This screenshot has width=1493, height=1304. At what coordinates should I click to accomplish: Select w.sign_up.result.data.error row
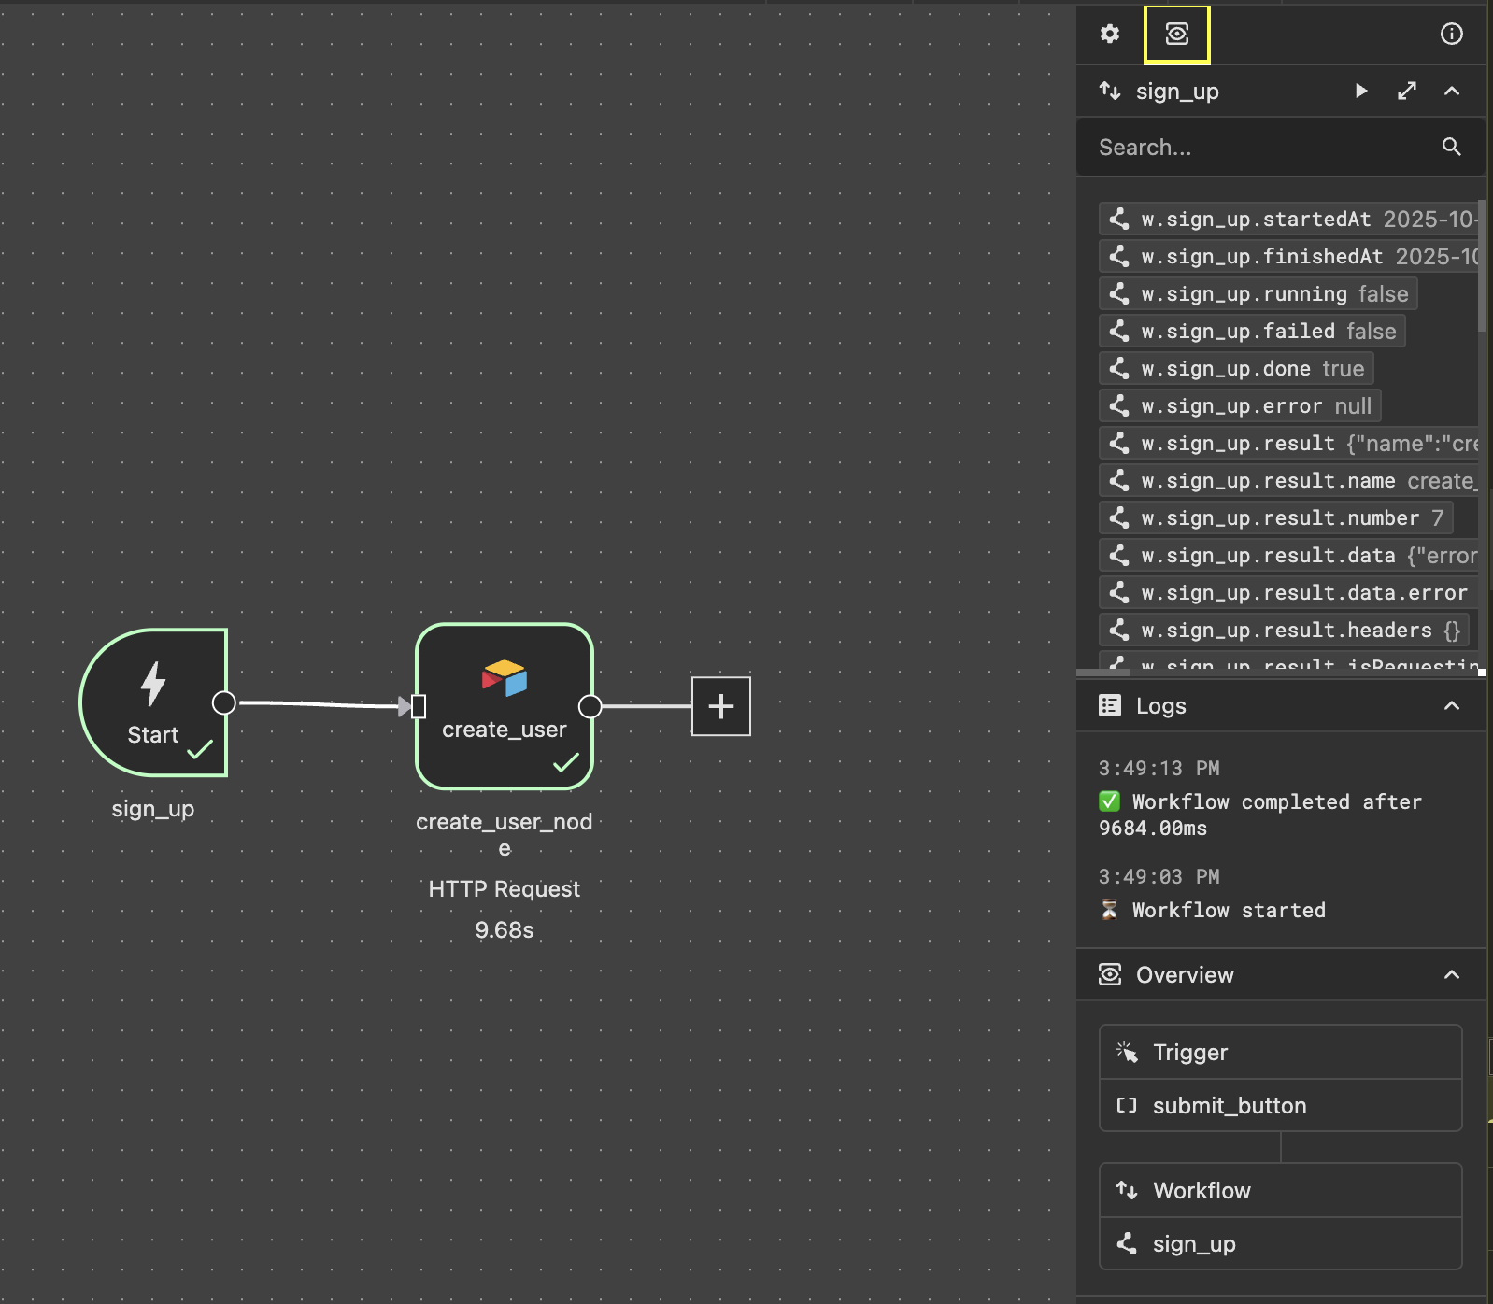click(x=1289, y=593)
